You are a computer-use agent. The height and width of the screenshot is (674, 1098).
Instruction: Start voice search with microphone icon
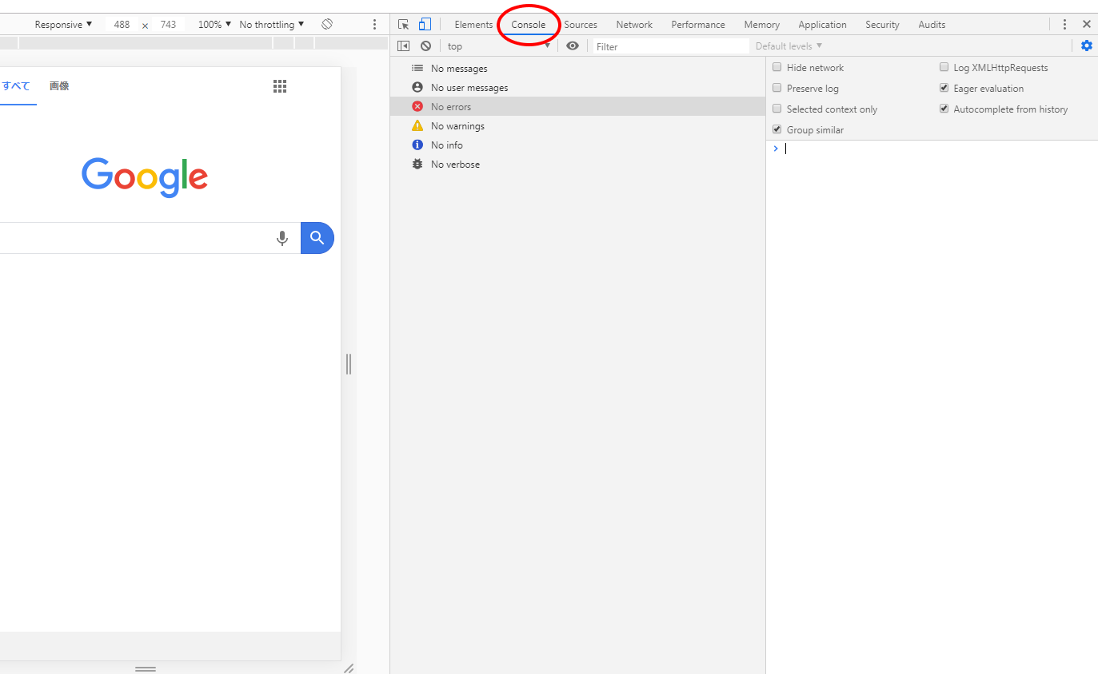281,238
